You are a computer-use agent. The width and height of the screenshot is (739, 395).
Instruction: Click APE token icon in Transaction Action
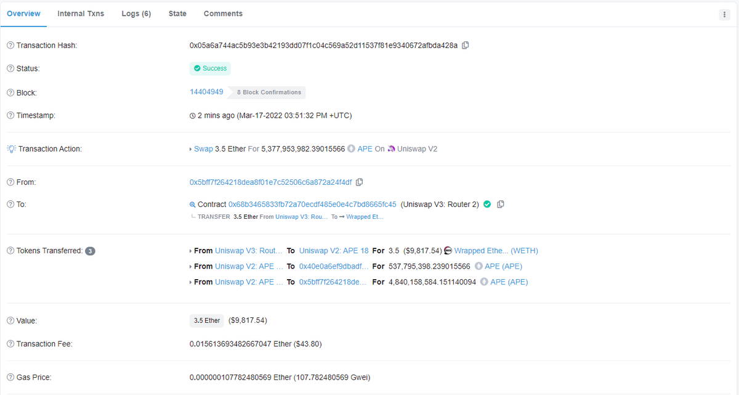(x=352, y=149)
